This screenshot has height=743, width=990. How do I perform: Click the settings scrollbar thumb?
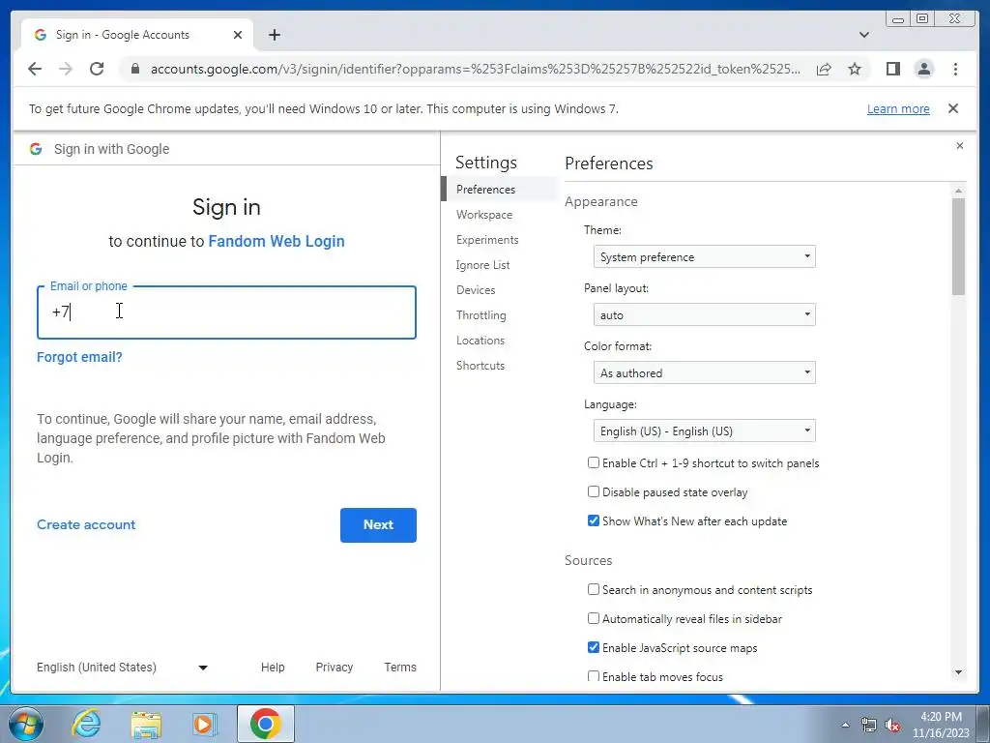pos(958,247)
